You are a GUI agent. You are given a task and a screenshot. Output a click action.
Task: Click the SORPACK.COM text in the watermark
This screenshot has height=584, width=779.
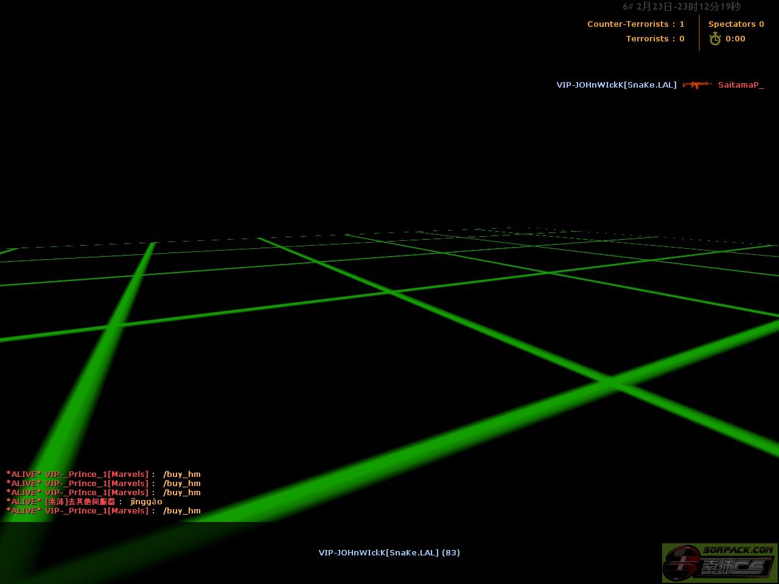pyautogui.click(x=738, y=550)
